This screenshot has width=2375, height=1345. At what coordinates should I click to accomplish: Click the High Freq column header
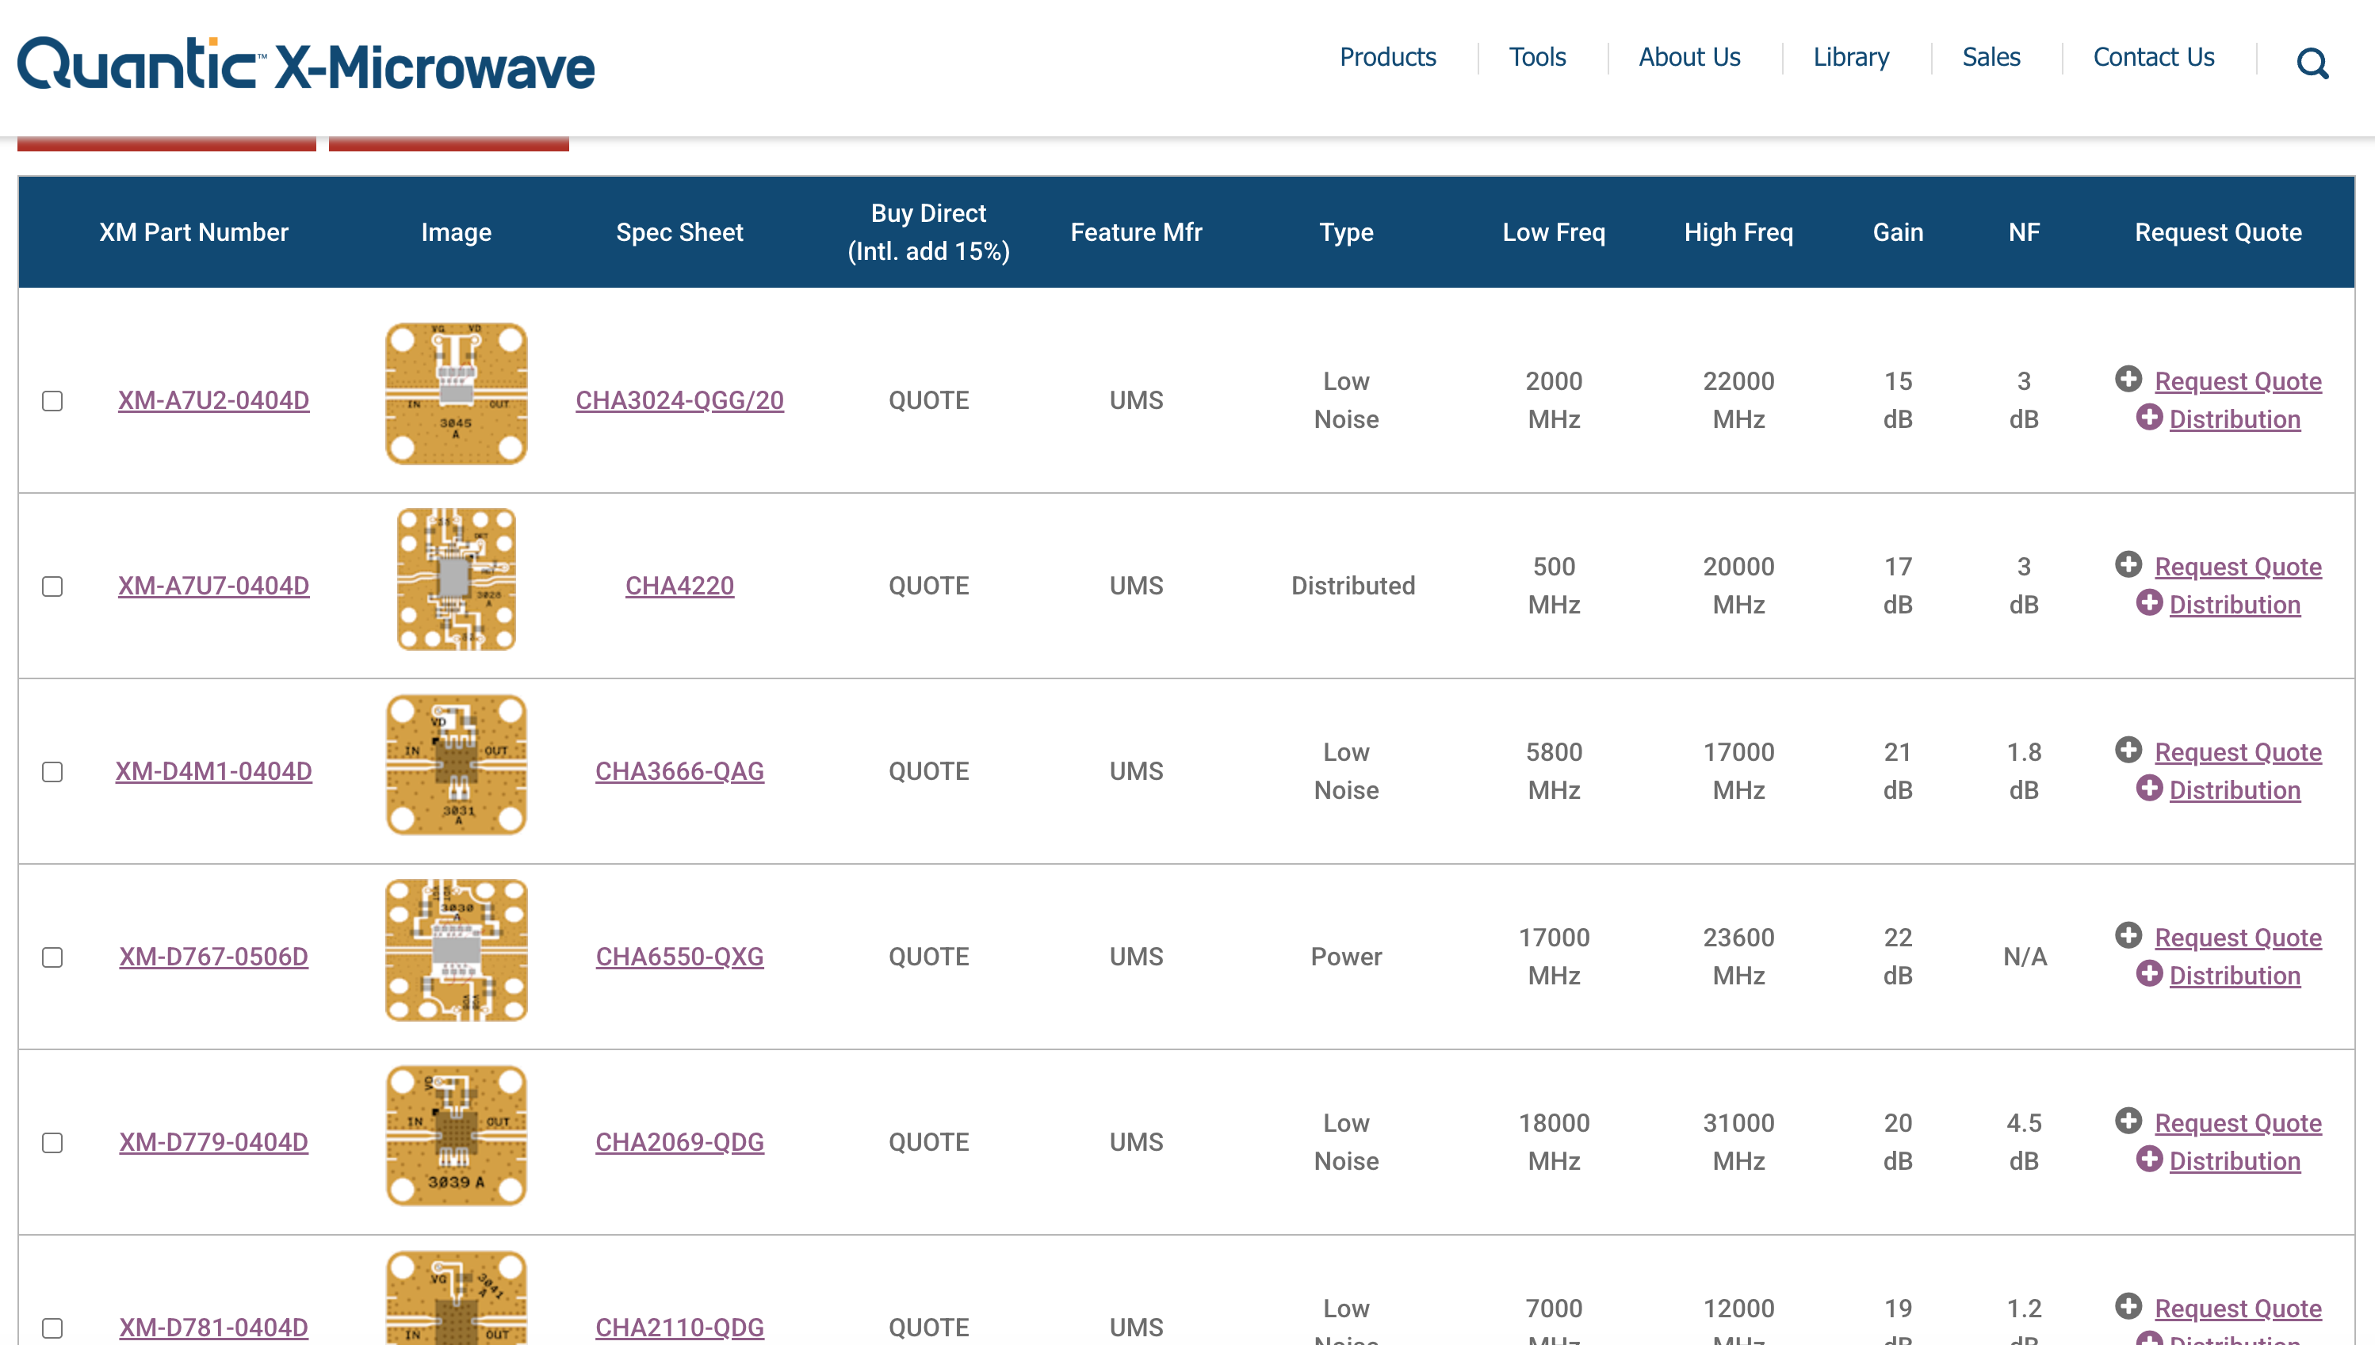(1738, 232)
